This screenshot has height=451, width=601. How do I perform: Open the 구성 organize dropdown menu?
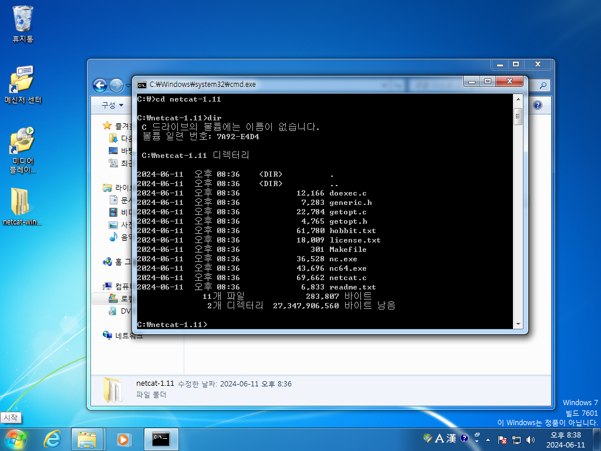pyautogui.click(x=112, y=105)
